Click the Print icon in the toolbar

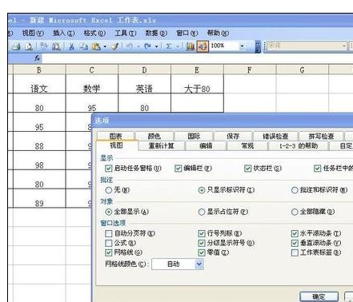(16, 46)
